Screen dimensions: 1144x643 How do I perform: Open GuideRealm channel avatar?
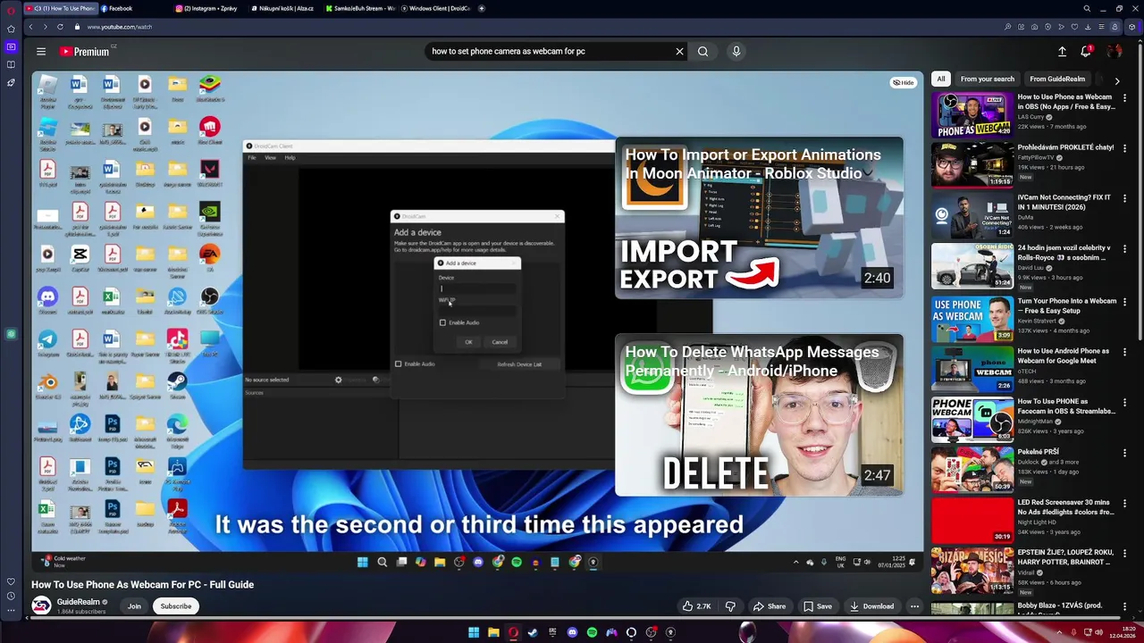(x=41, y=606)
